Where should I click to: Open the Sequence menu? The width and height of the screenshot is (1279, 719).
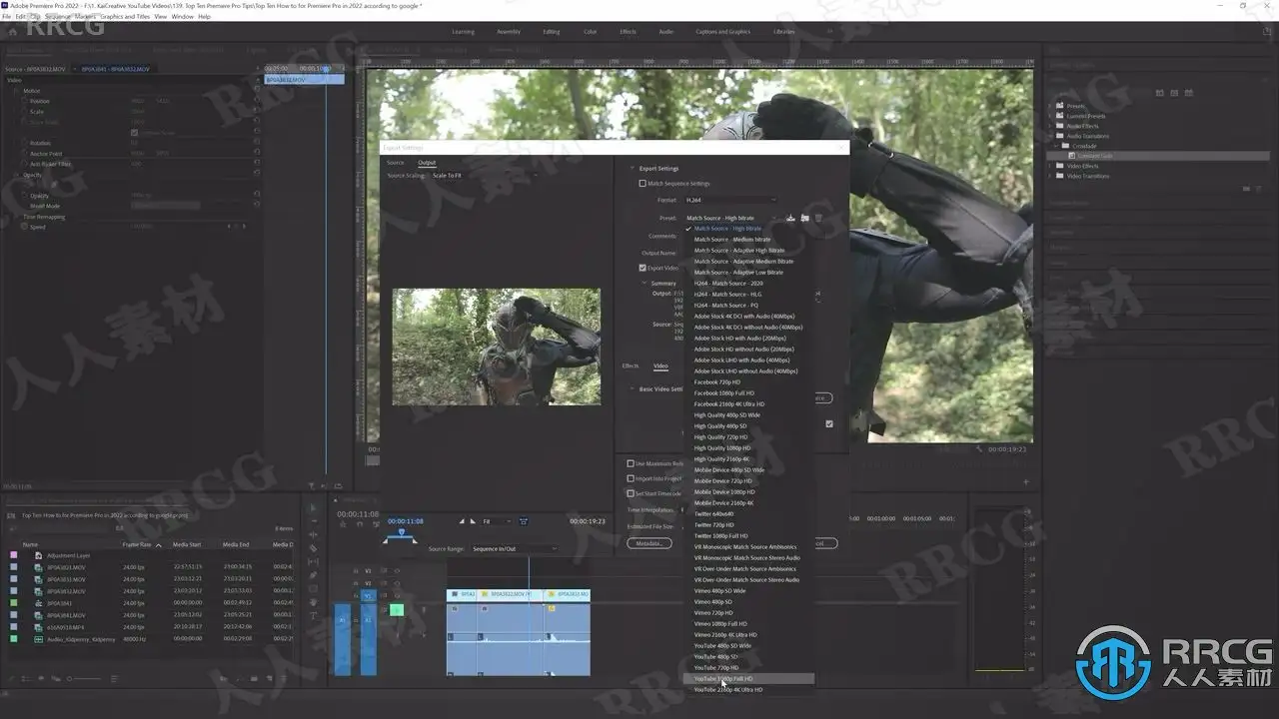click(x=58, y=17)
